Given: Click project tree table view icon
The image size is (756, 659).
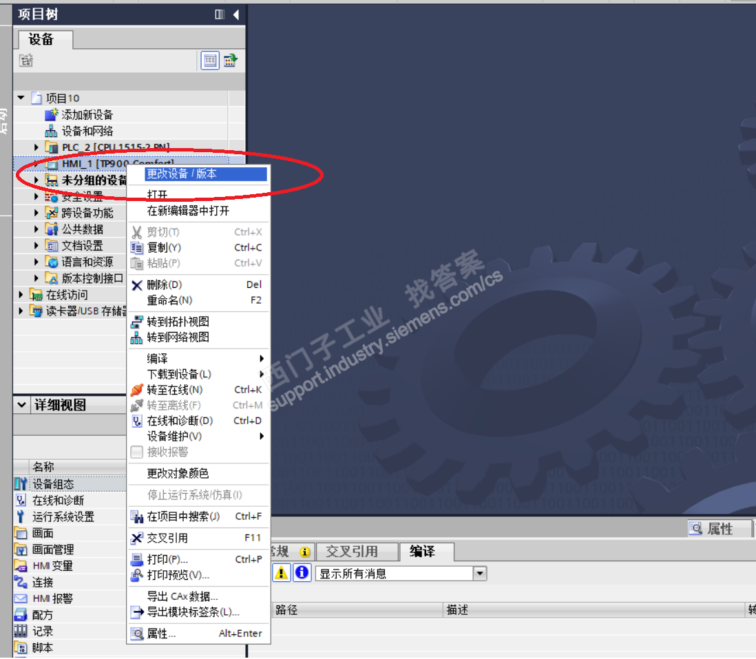Looking at the screenshot, I should point(210,61).
